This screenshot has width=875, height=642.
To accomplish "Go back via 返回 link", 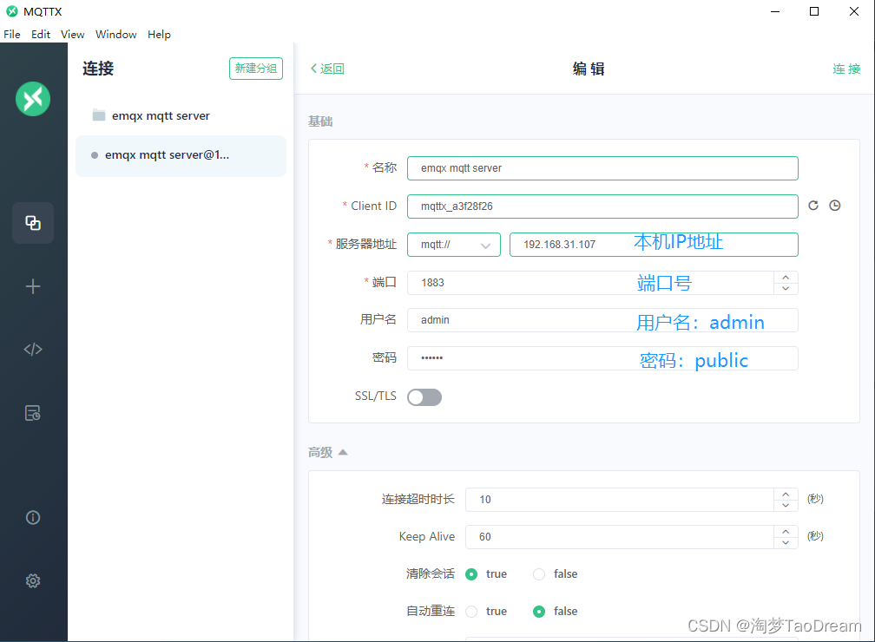I will pyautogui.click(x=327, y=69).
